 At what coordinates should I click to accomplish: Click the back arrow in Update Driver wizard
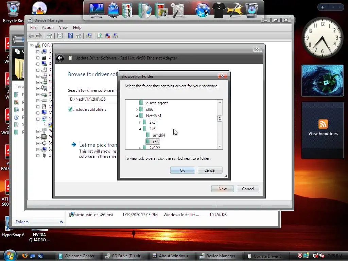(60, 58)
